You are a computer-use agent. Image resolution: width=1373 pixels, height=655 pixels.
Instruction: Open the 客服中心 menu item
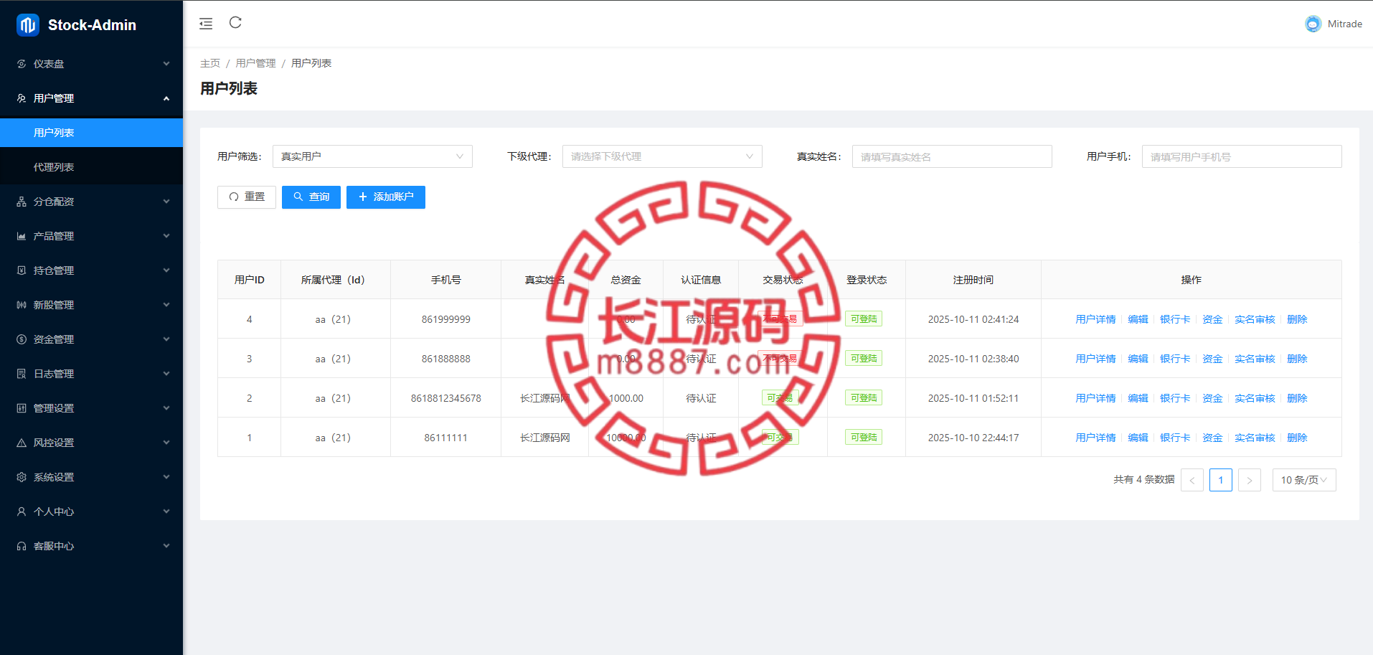91,546
